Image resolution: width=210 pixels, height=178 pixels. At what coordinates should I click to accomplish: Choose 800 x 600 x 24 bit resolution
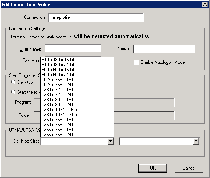pos(77,75)
